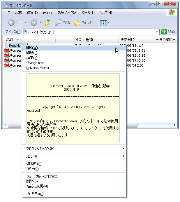
Task: Select 印刷(P) in context menu
Action: (74, 53)
